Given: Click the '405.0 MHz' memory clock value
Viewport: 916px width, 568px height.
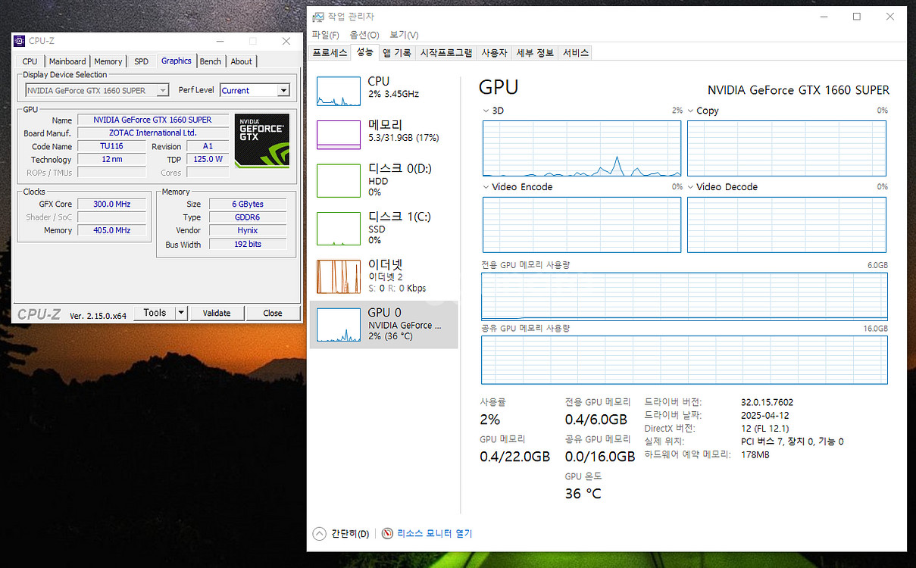Looking at the screenshot, I should [x=112, y=230].
